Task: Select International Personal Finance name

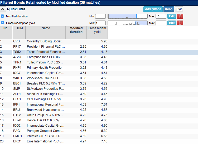Action: [46, 105]
